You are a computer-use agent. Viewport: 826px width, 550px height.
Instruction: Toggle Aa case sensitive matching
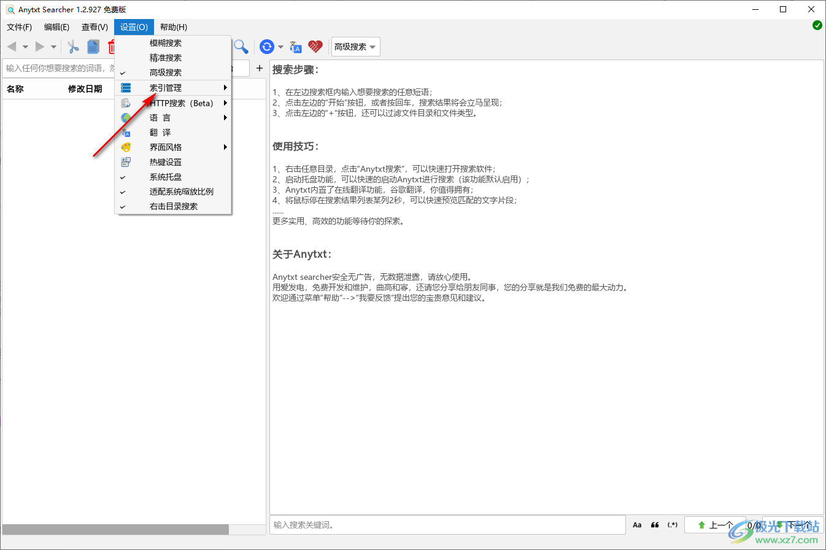637,525
